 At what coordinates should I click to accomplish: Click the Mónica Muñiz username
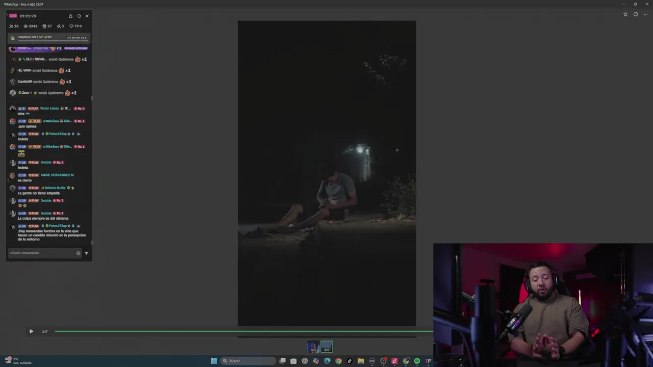(55, 188)
